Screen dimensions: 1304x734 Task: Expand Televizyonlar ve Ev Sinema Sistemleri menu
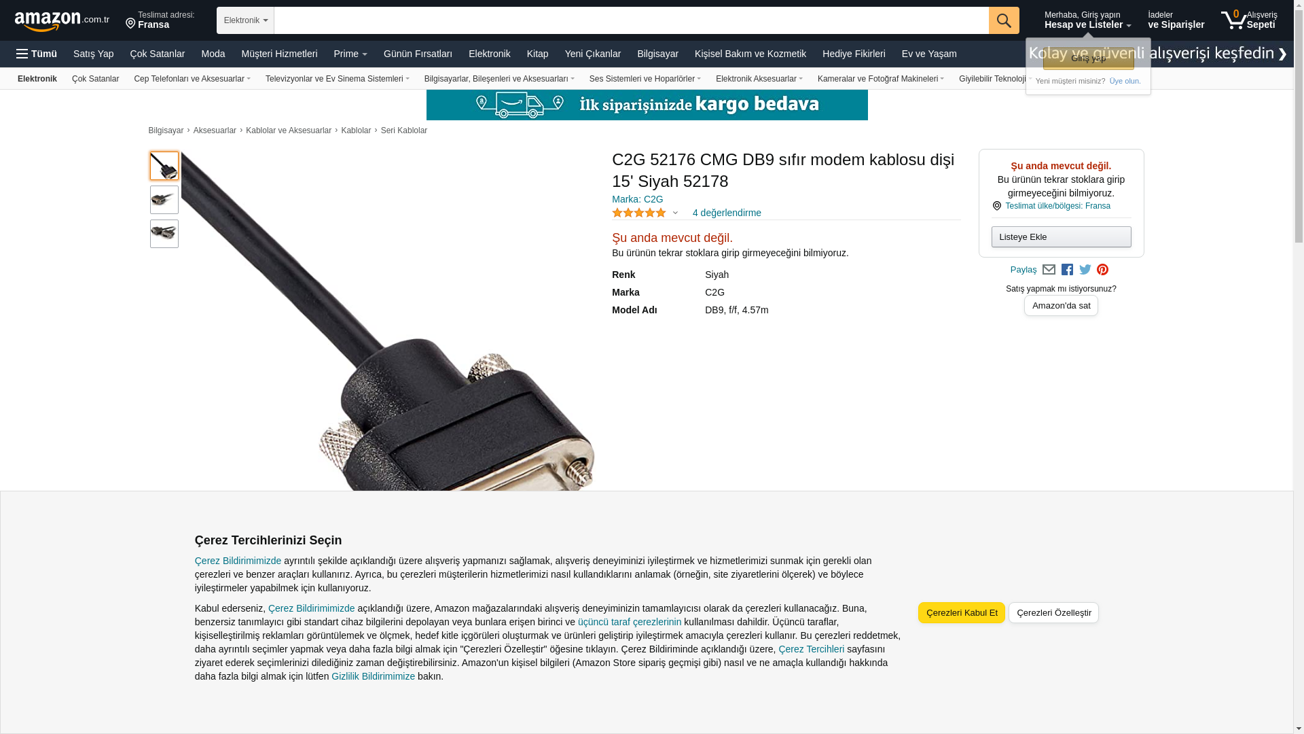click(338, 79)
